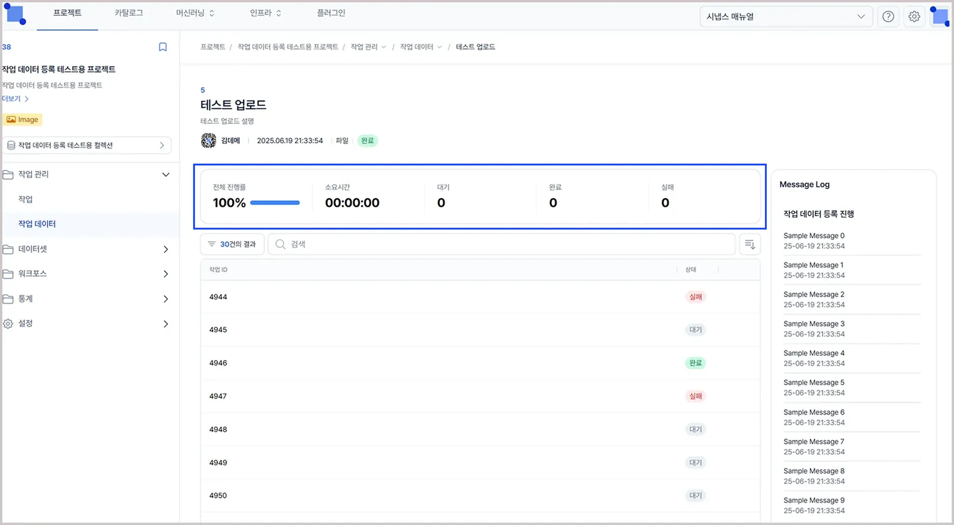This screenshot has width=954, height=525.
Task: Open the help question mark icon
Action: click(x=888, y=17)
